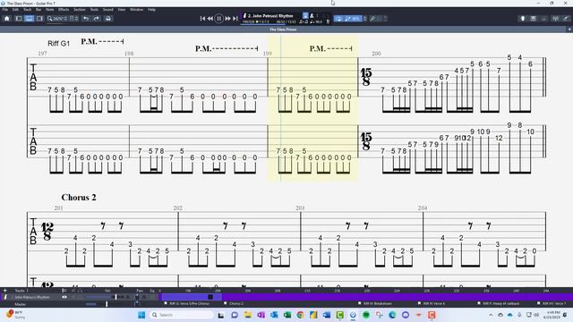
Task: Click the Home icon in the toolbar
Action: point(7,18)
